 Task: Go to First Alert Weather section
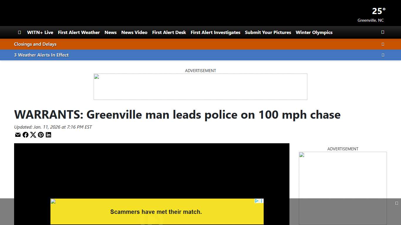[x=79, y=33]
